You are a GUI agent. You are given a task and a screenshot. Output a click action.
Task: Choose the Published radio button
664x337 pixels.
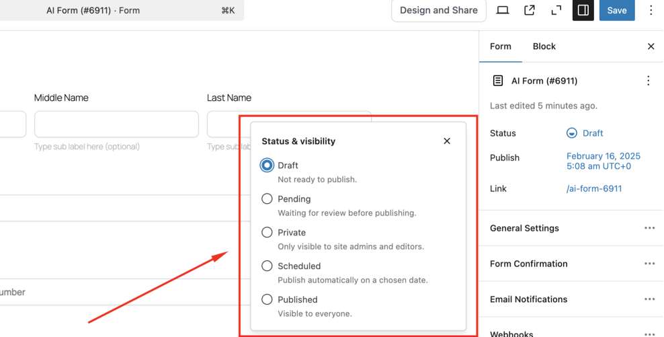point(267,299)
